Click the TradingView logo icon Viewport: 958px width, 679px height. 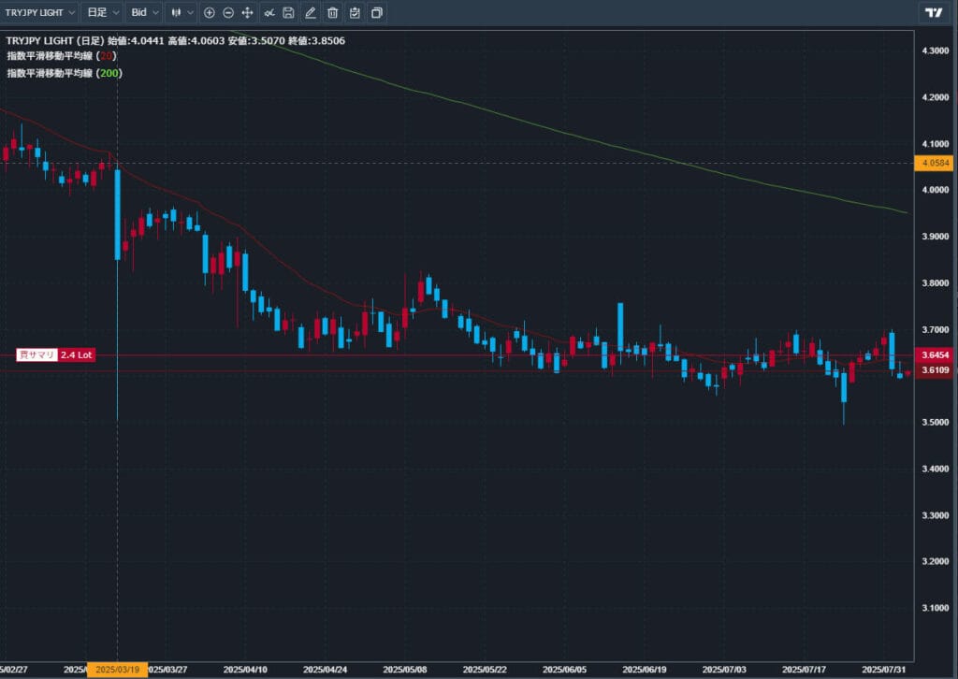pyautogui.click(x=933, y=12)
